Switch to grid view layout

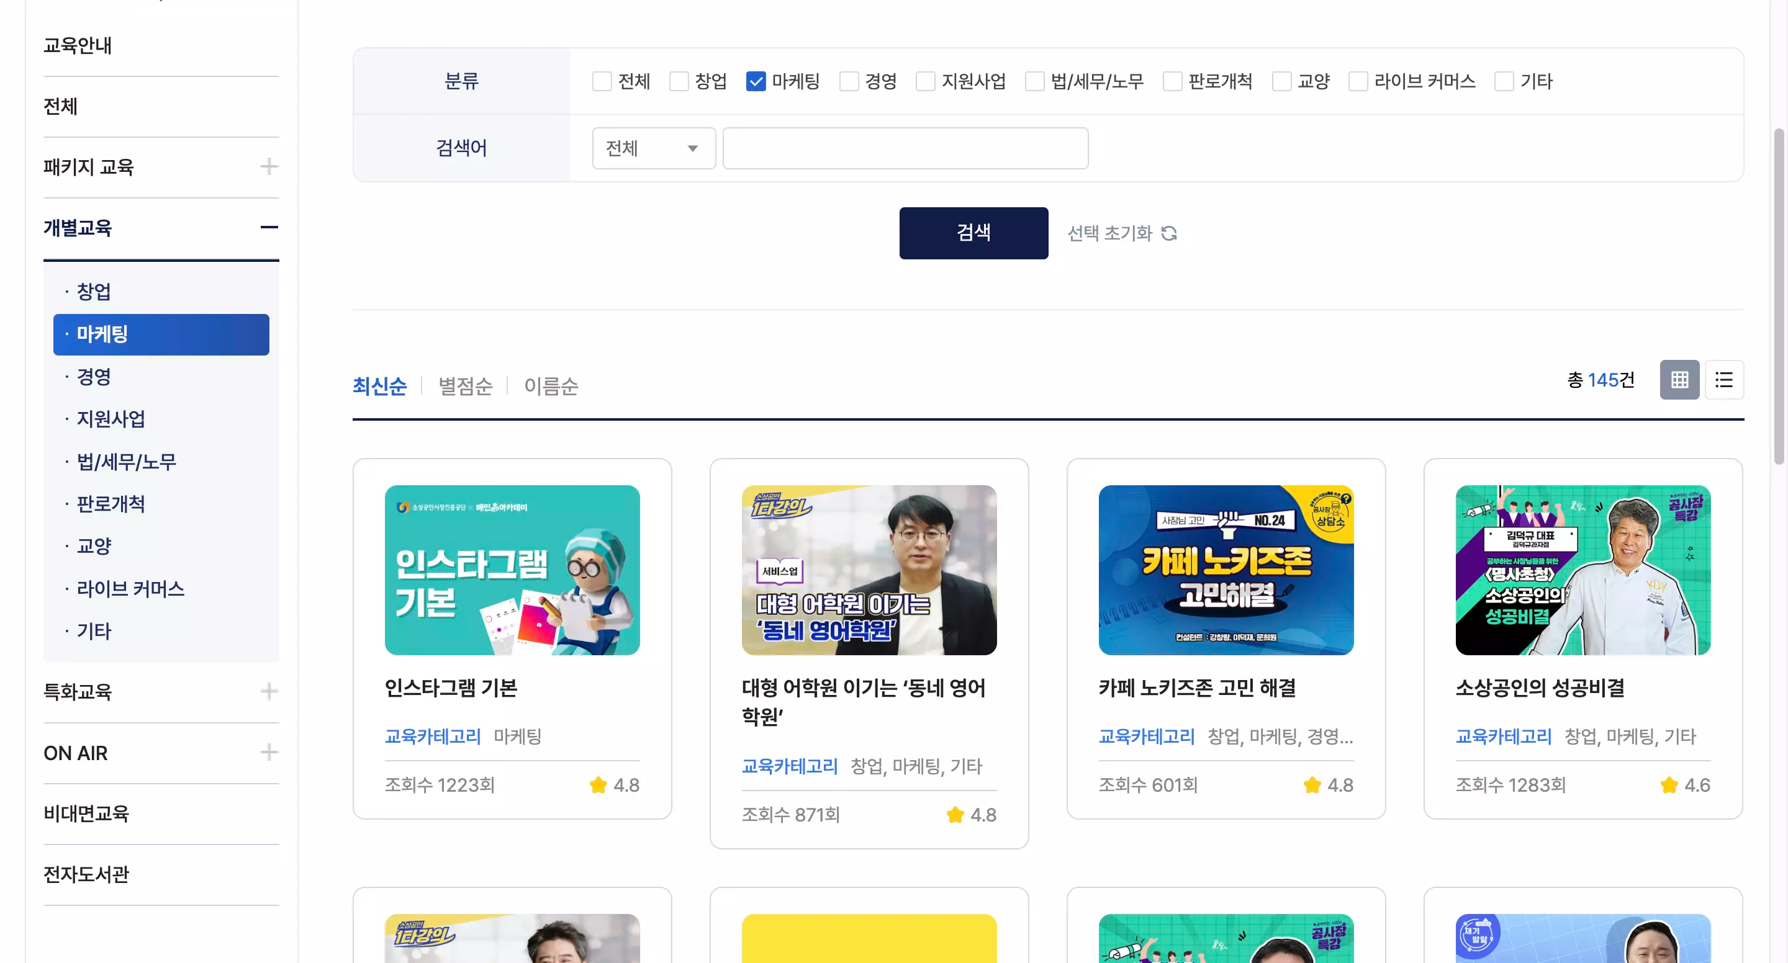(1680, 380)
